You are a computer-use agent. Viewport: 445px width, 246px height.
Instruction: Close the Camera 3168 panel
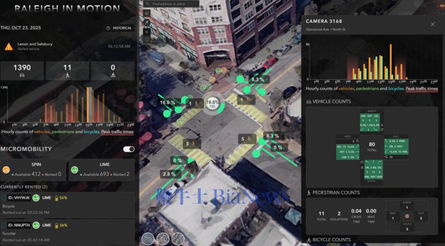tap(432, 24)
